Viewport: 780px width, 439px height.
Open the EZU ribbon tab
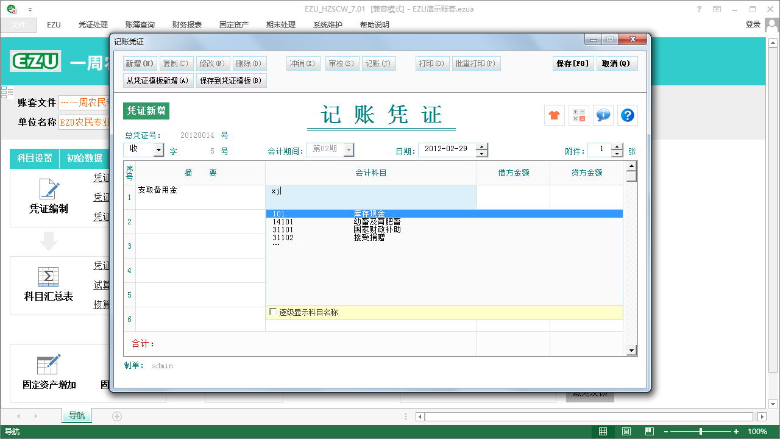(x=54, y=25)
